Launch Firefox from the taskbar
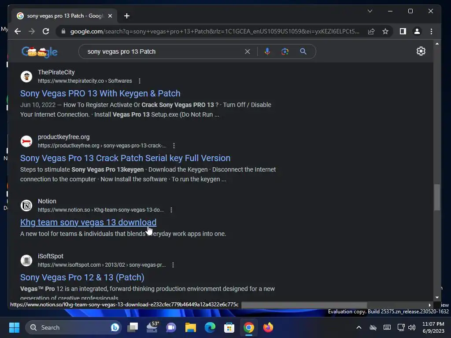This screenshot has width=451, height=338. (268, 327)
